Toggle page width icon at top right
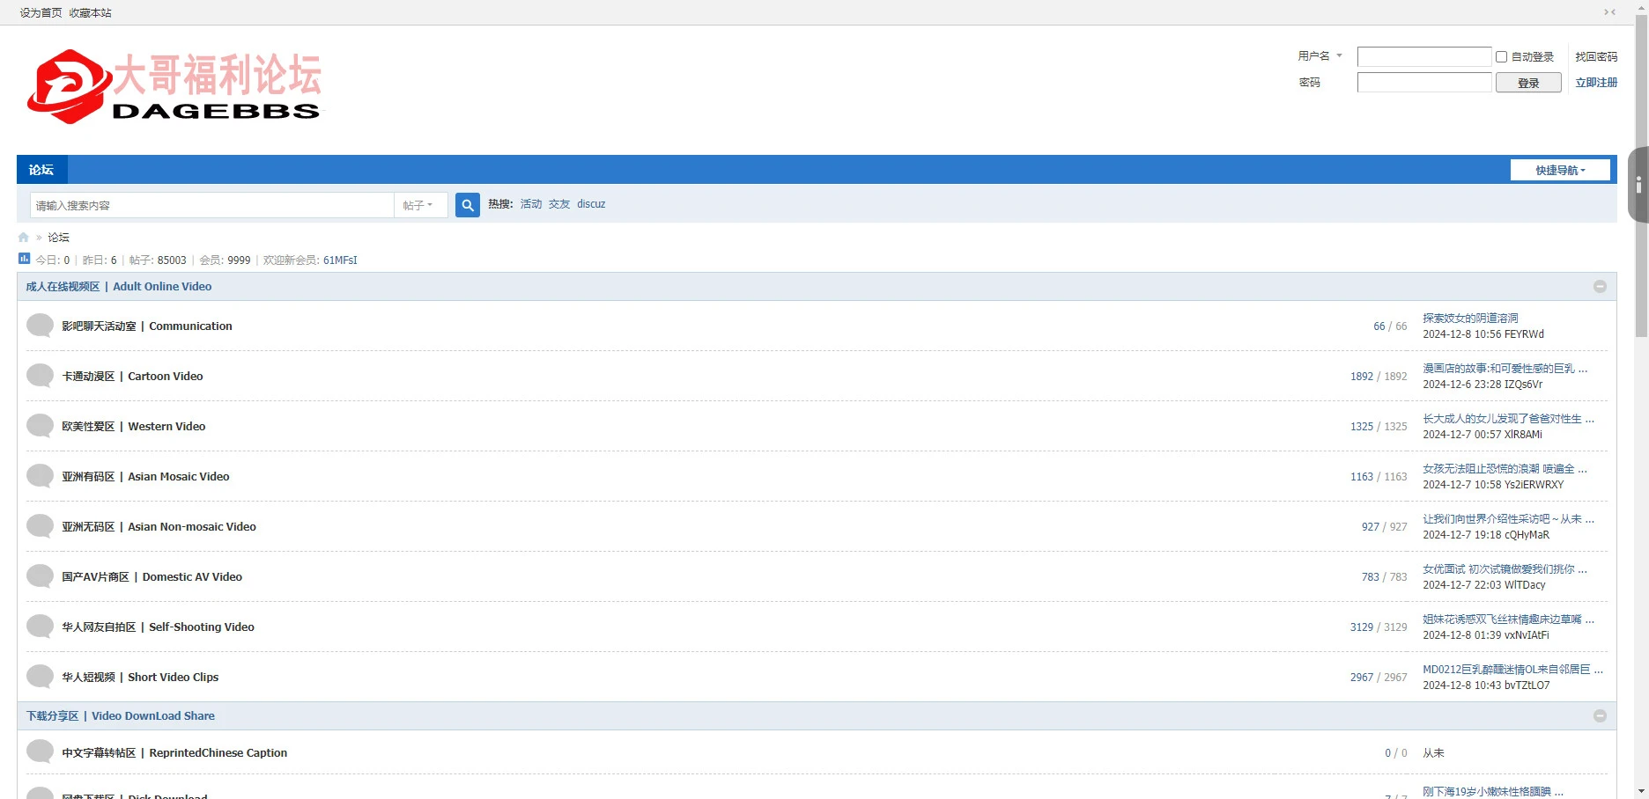The width and height of the screenshot is (1649, 799). click(1609, 12)
